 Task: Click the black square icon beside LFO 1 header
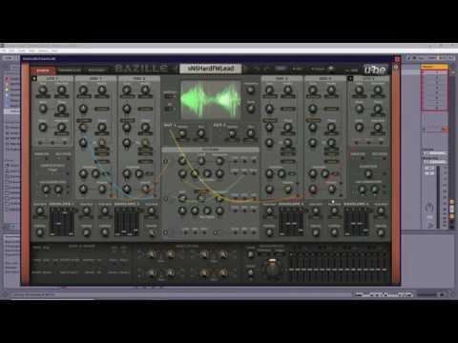click(x=34, y=78)
